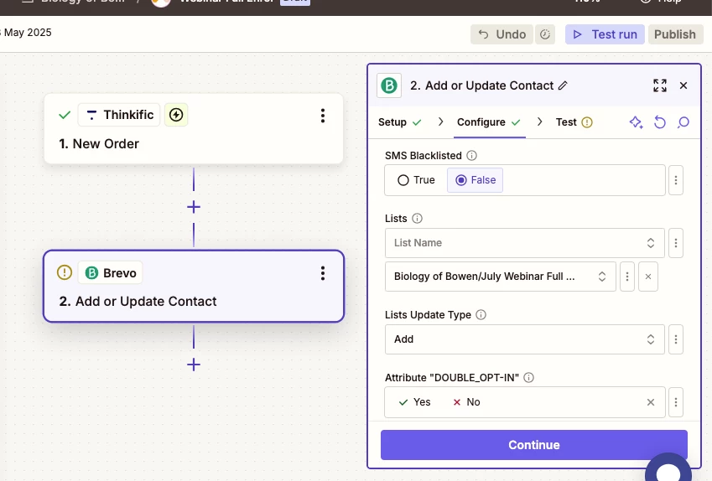
Task: Click the search fields magnifier icon
Action: [683, 122]
